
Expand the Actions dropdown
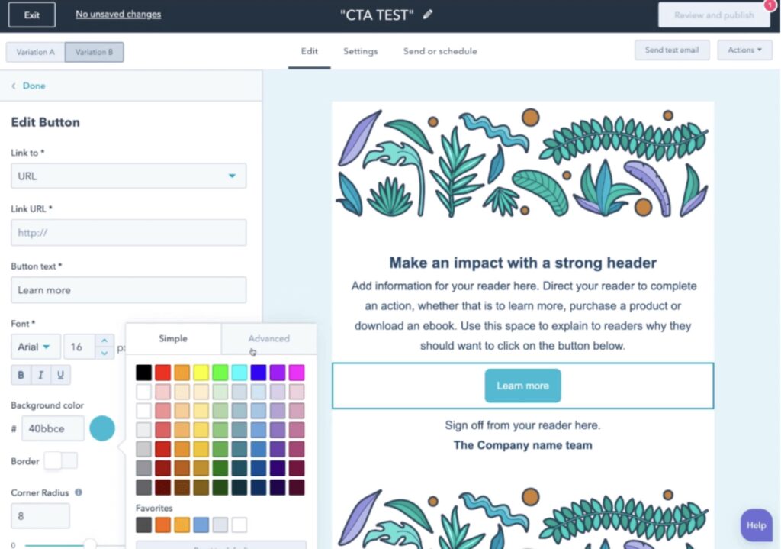pyautogui.click(x=744, y=50)
